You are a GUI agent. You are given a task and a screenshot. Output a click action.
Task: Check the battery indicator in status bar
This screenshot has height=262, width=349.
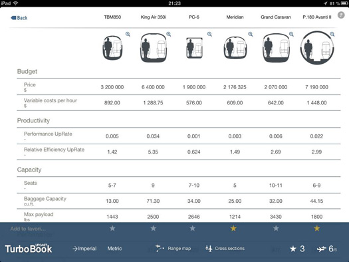(x=344, y=3)
